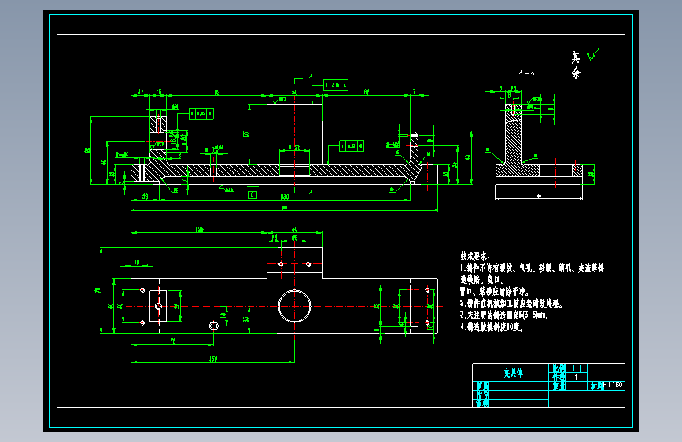Screen dimensions: 682x442
Task: Click the lower A section cut marker
Action: coord(311,192)
